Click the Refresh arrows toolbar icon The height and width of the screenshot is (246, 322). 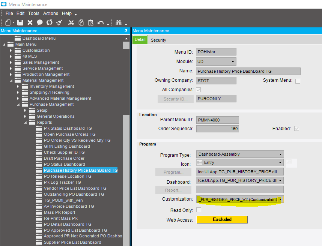tap(50, 22)
